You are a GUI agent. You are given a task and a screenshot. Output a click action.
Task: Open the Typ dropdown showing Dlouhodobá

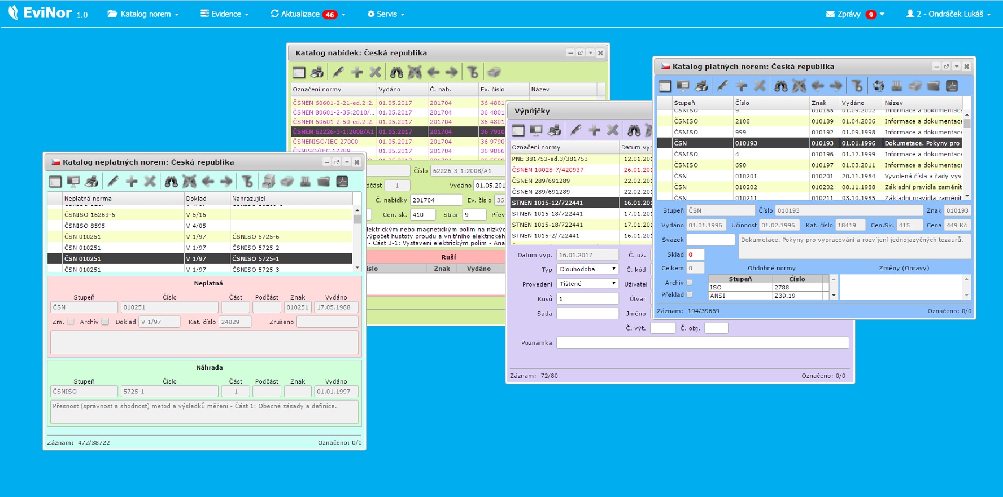[x=587, y=269]
